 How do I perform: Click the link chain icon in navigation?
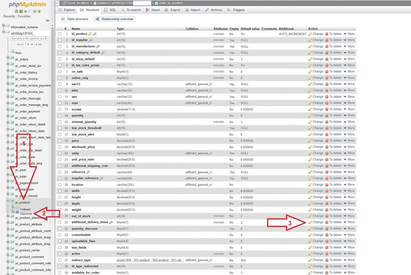pos(47,20)
